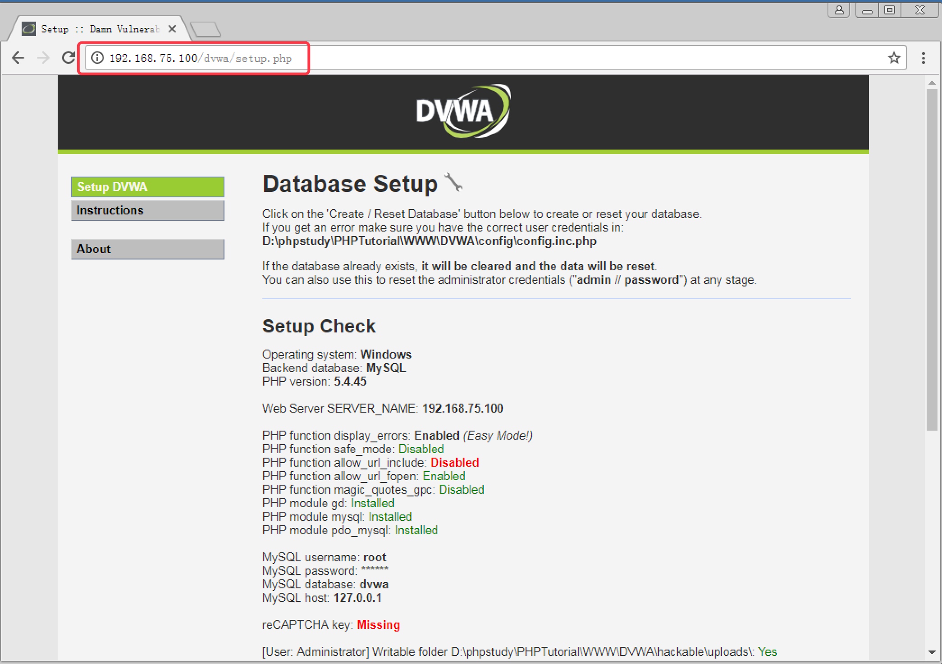Reload the page with the refresh icon
This screenshot has height=664, width=942.
pos(69,58)
